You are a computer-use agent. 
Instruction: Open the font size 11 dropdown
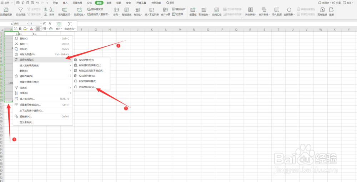click(41, 24)
